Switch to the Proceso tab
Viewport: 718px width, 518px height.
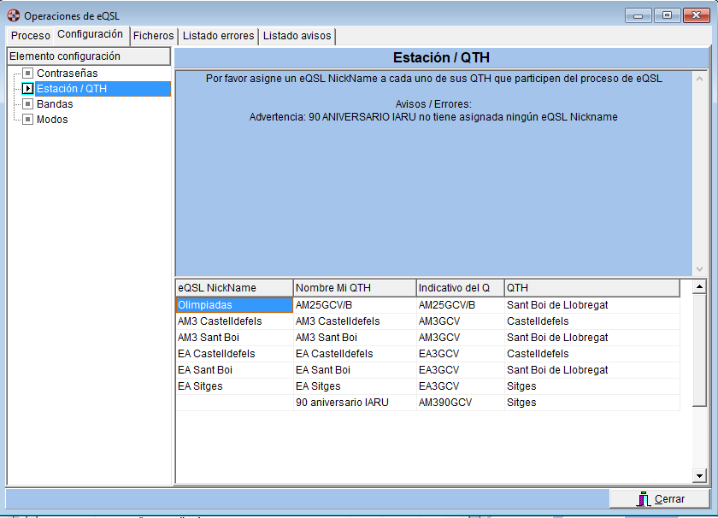pyautogui.click(x=31, y=36)
